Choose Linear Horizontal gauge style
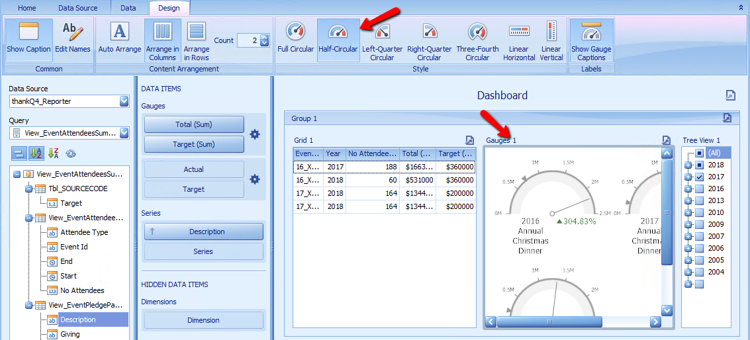Screen dimensions: 750x340 tap(519, 40)
